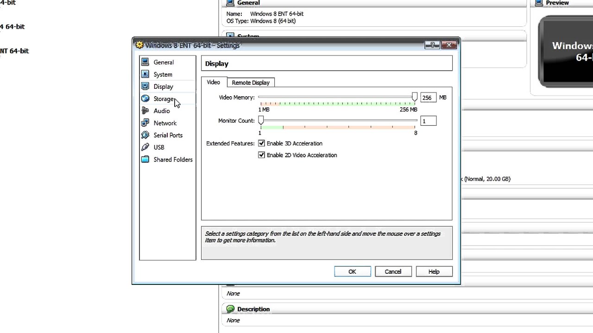Click the Serial Ports connector icon
Screen dimensions: 593x333
point(145,135)
